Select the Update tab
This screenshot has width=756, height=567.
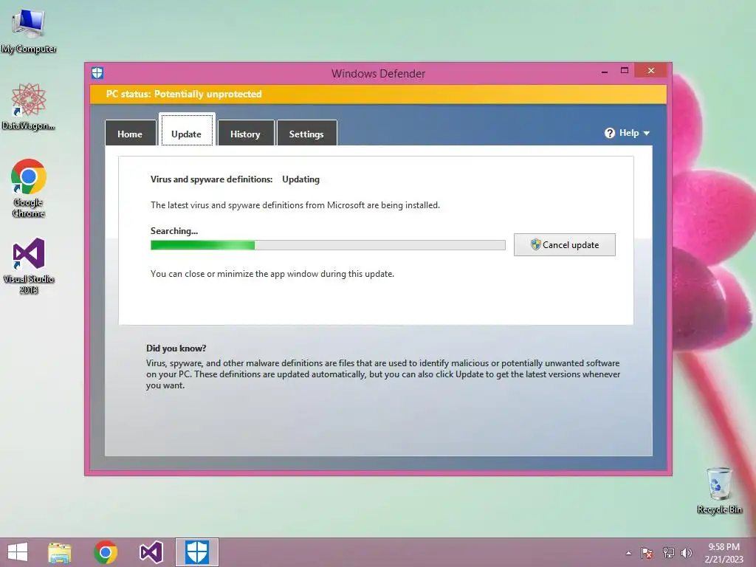187,130
